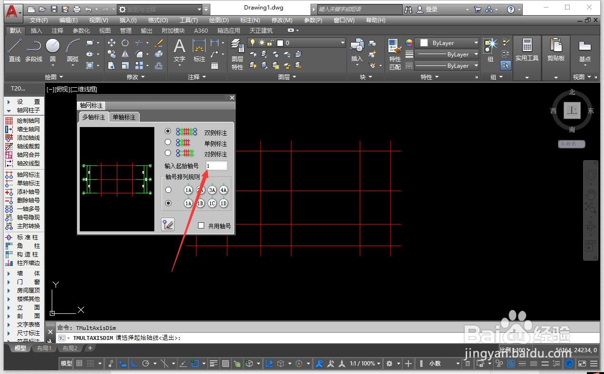604x374 pixels.
Task: Select the 1A 1B 1C 1D numbering rule
Action: [168, 203]
